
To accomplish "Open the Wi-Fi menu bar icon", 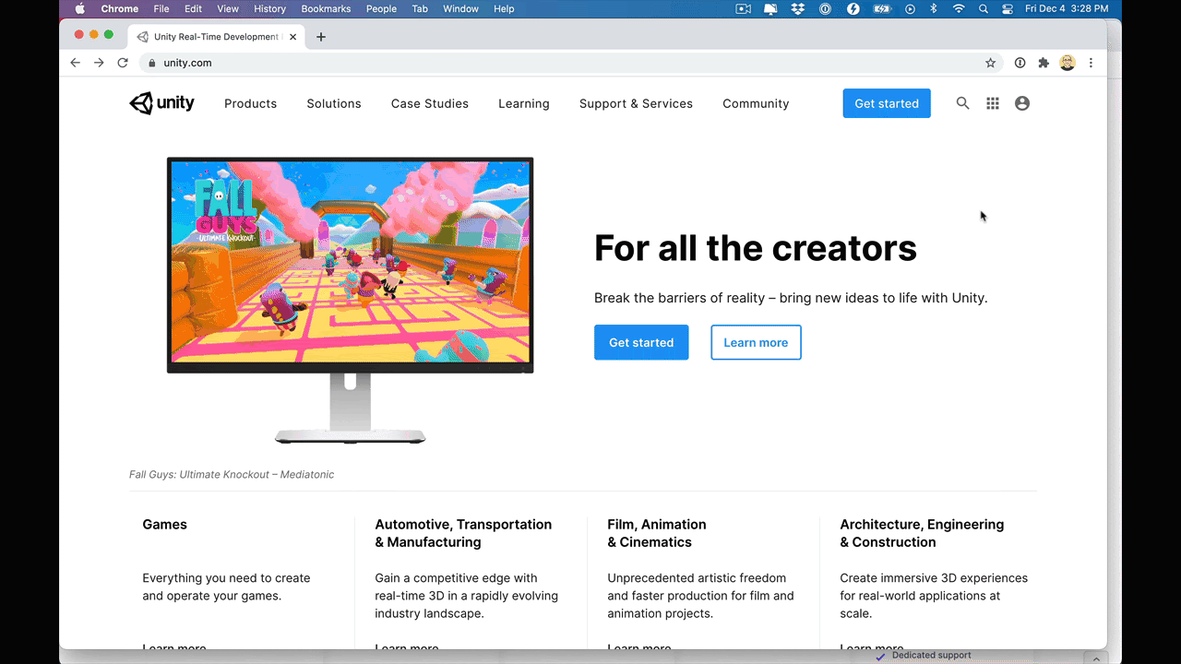I will click(959, 8).
